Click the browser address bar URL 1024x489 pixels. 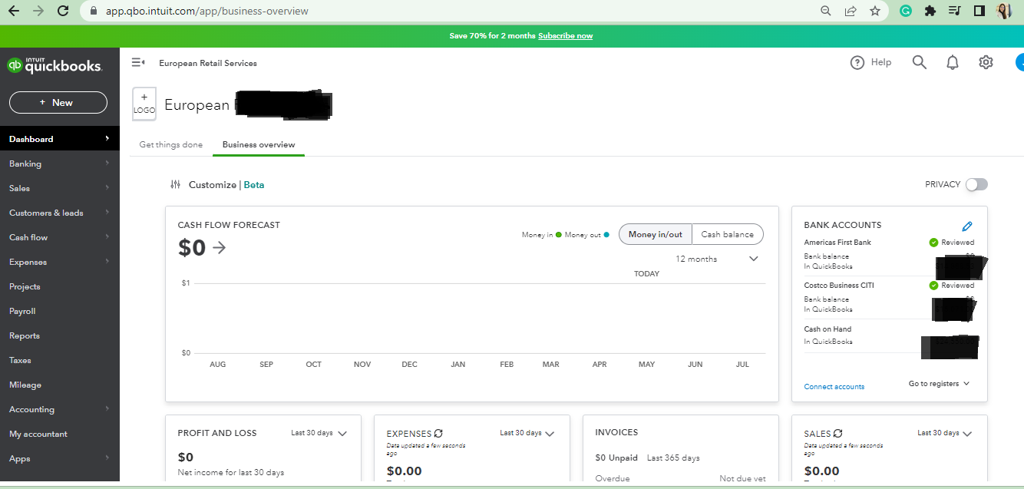207,11
